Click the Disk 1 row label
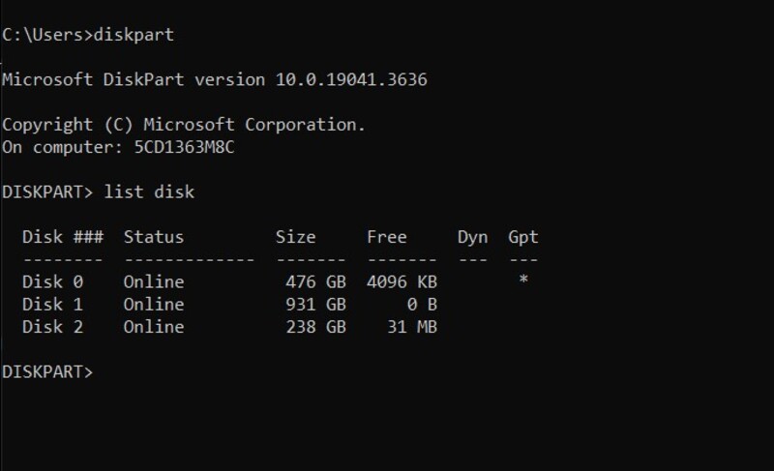 [x=52, y=305]
